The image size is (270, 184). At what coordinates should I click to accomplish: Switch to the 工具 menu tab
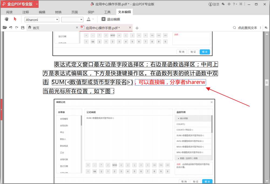[x=107, y=12]
